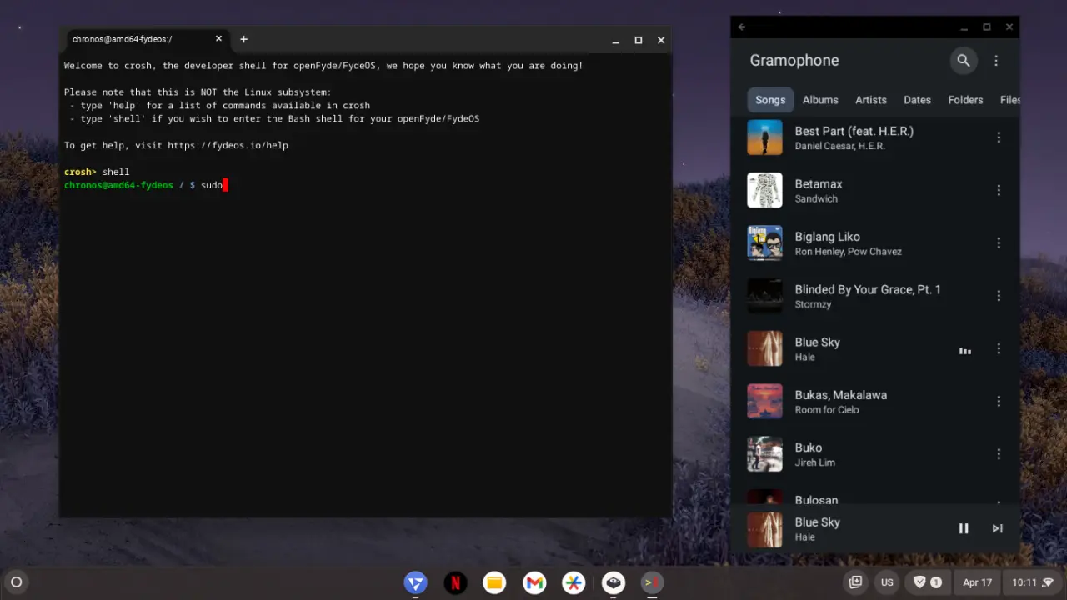This screenshot has width=1067, height=600.
Task: Play Blinded By Your Grace, Pt. 1
Action: tap(874, 296)
